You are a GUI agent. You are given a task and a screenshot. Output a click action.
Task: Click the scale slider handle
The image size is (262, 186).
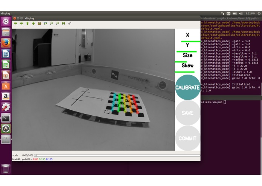[35, 155]
